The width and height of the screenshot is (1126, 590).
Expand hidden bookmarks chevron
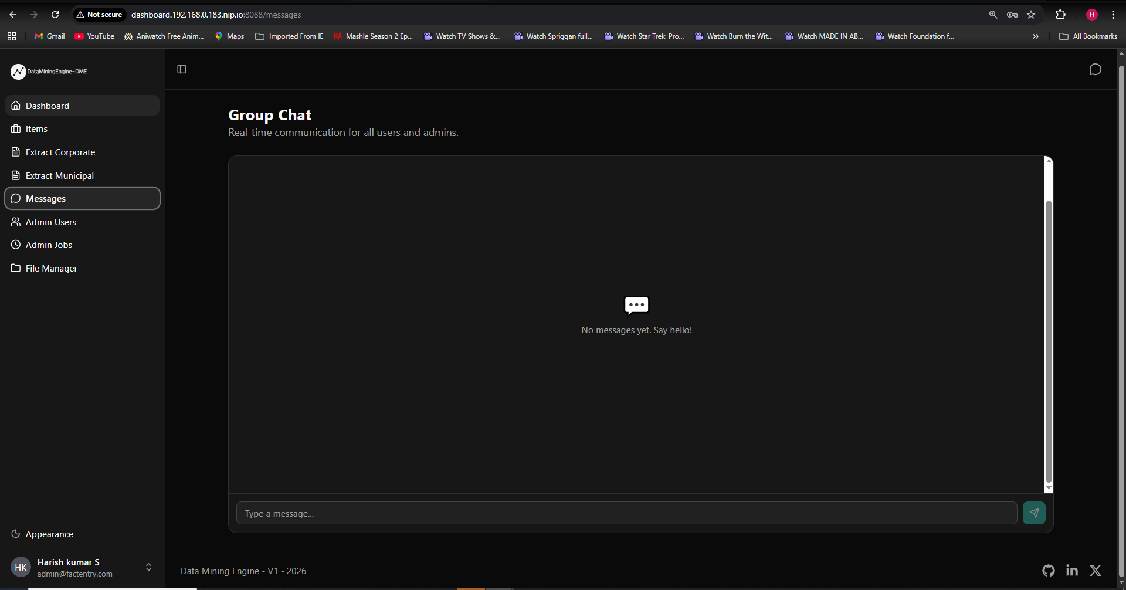pyautogui.click(x=1036, y=36)
